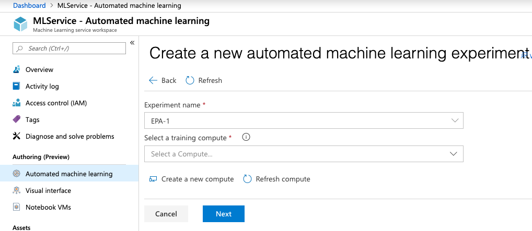Click the chevron arrow of Select a Compute
Viewport: 532px width, 231px height.
click(x=453, y=154)
